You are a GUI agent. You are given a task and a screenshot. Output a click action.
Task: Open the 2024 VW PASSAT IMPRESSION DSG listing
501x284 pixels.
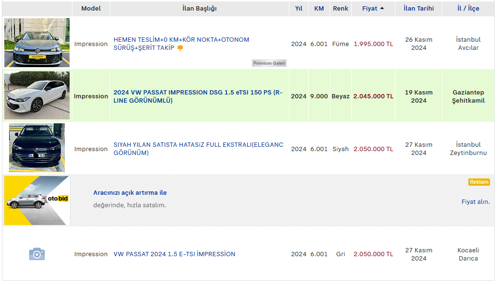198,96
